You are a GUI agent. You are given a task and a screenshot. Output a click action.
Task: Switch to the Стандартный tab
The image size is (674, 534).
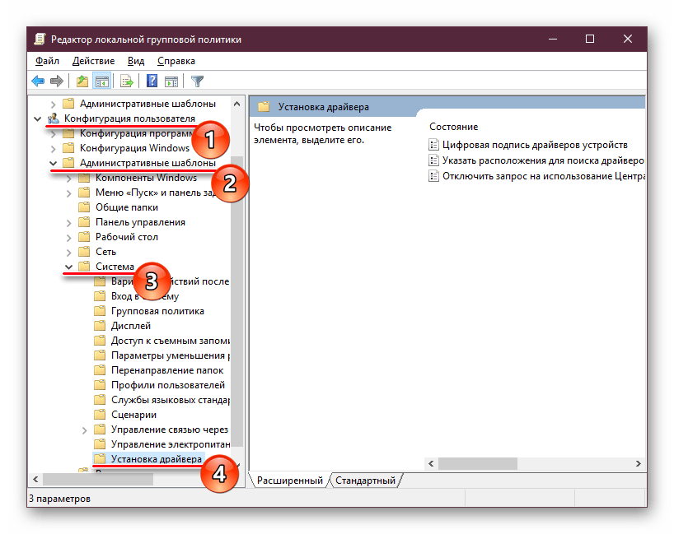click(365, 481)
